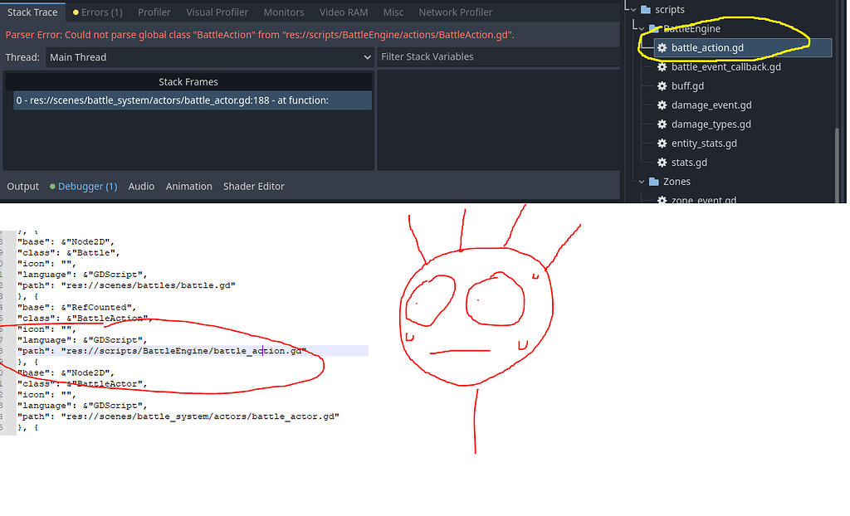The image size is (850, 516).
Task: Click gear icon of damage_types.gd
Action: tap(662, 124)
